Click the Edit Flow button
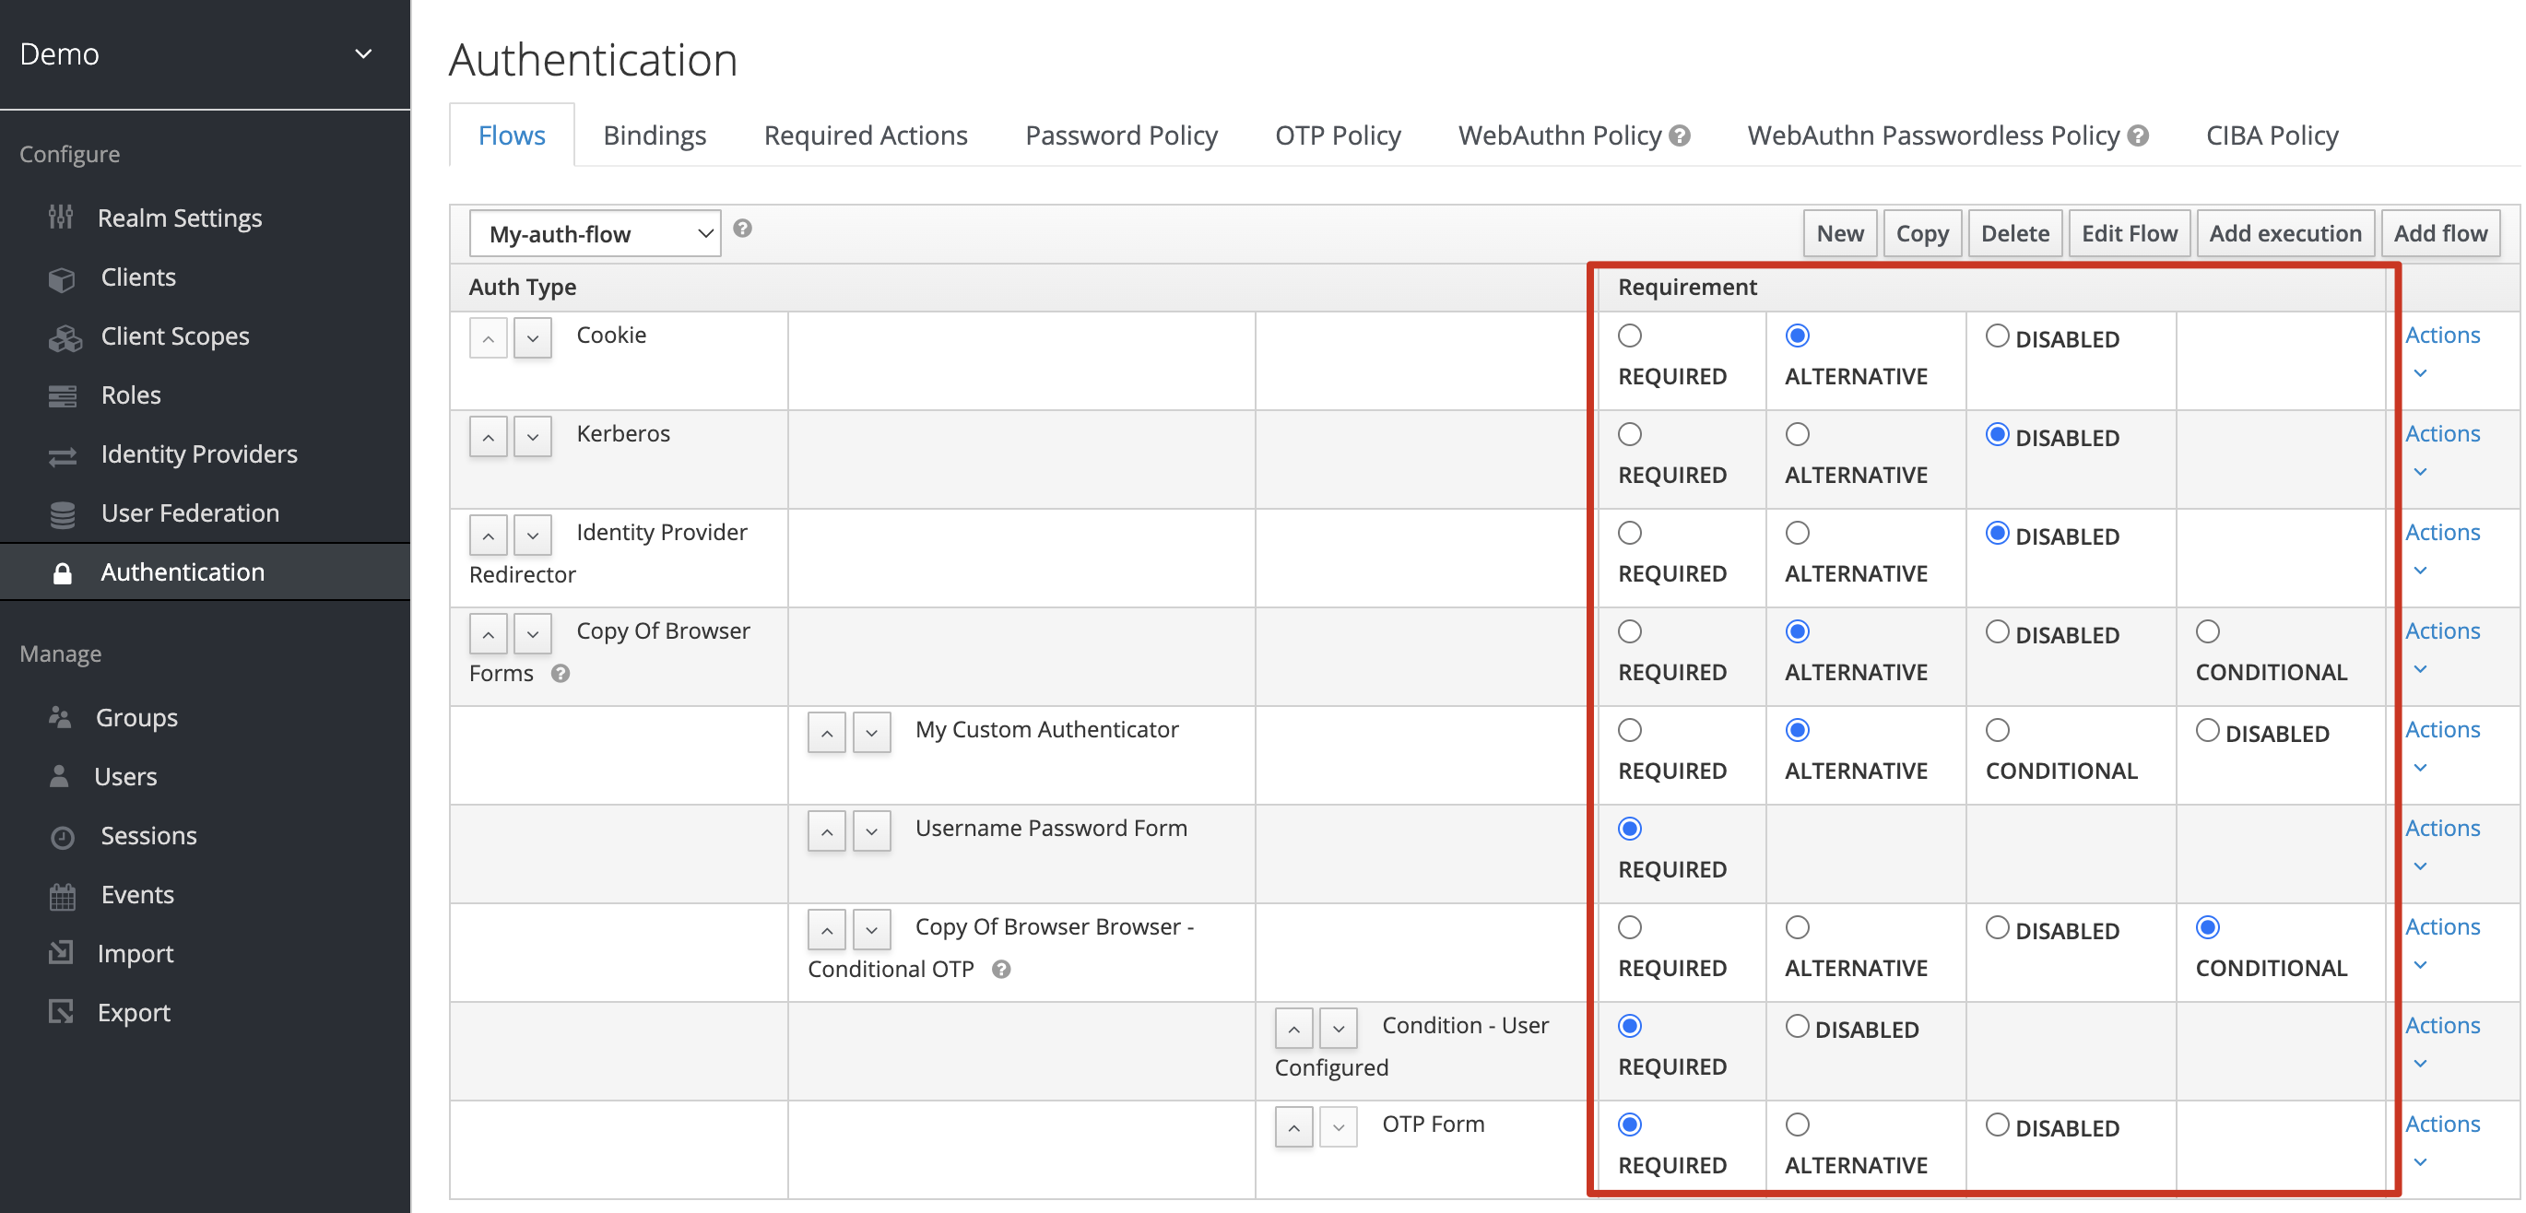Viewport: 2526px width, 1213px height. pos(2128,233)
